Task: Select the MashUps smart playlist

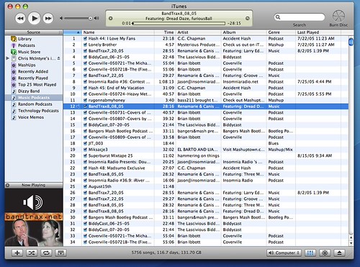Action: click(x=27, y=65)
